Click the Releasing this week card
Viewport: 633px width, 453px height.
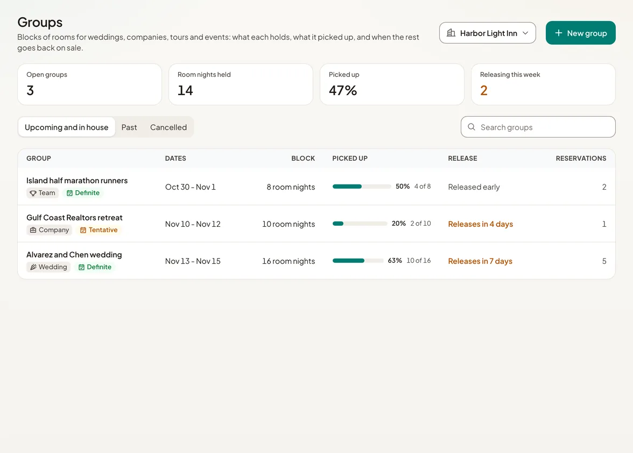pyautogui.click(x=544, y=84)
